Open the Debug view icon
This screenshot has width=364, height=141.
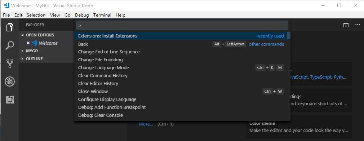click(9, 81)
